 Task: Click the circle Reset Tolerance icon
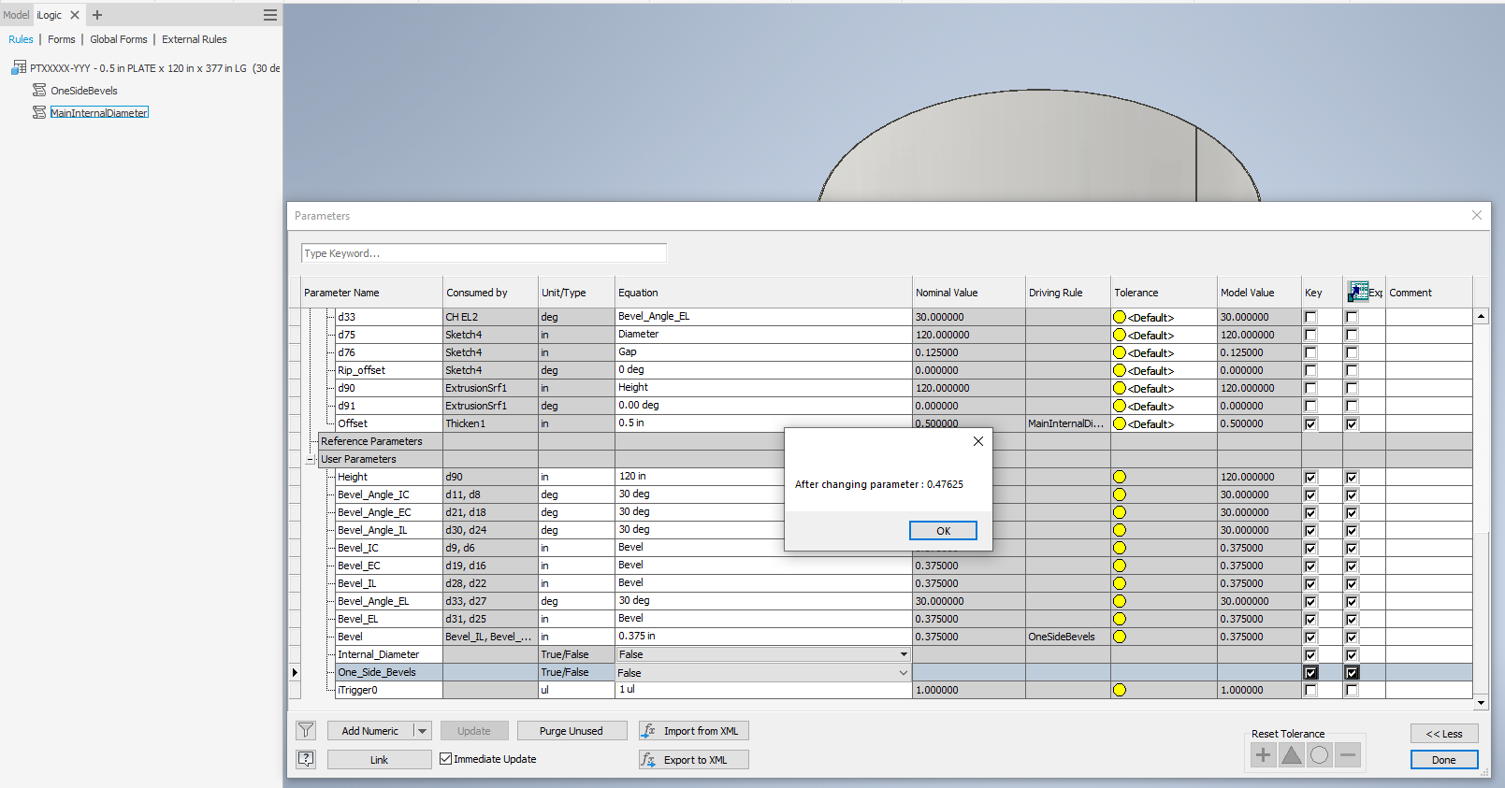1319,755
